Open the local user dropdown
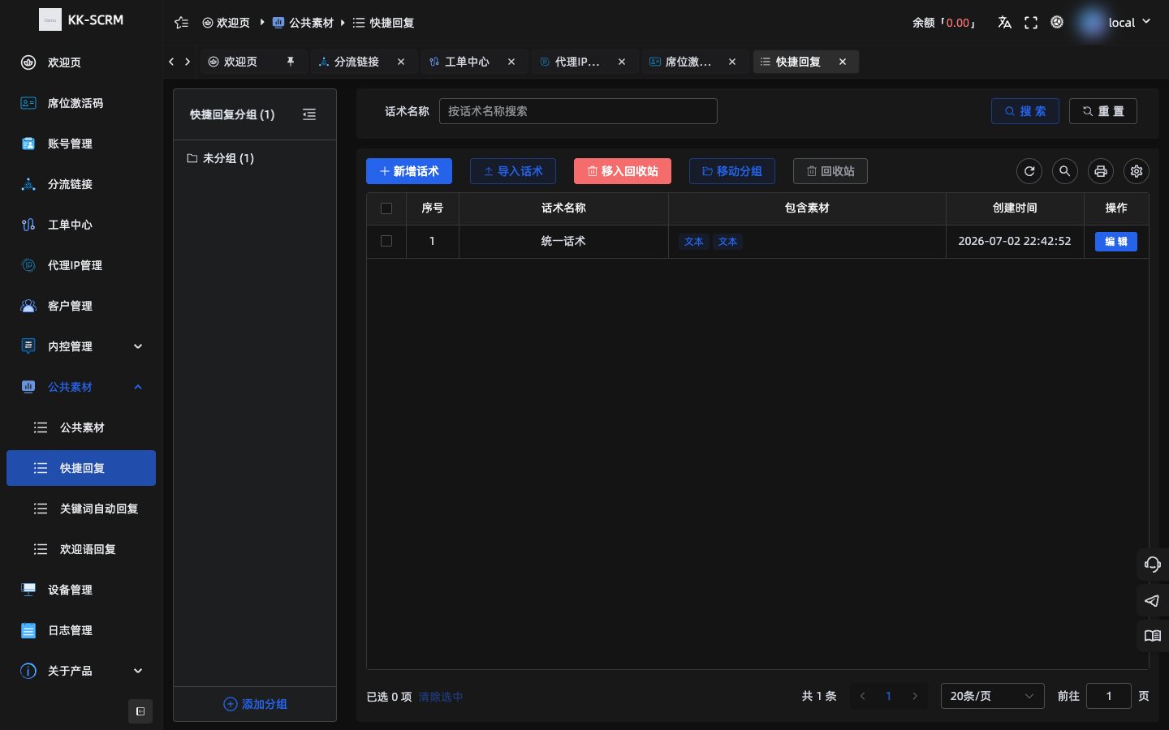Screen dimensions: 1169x730 tap(1129, 23)
